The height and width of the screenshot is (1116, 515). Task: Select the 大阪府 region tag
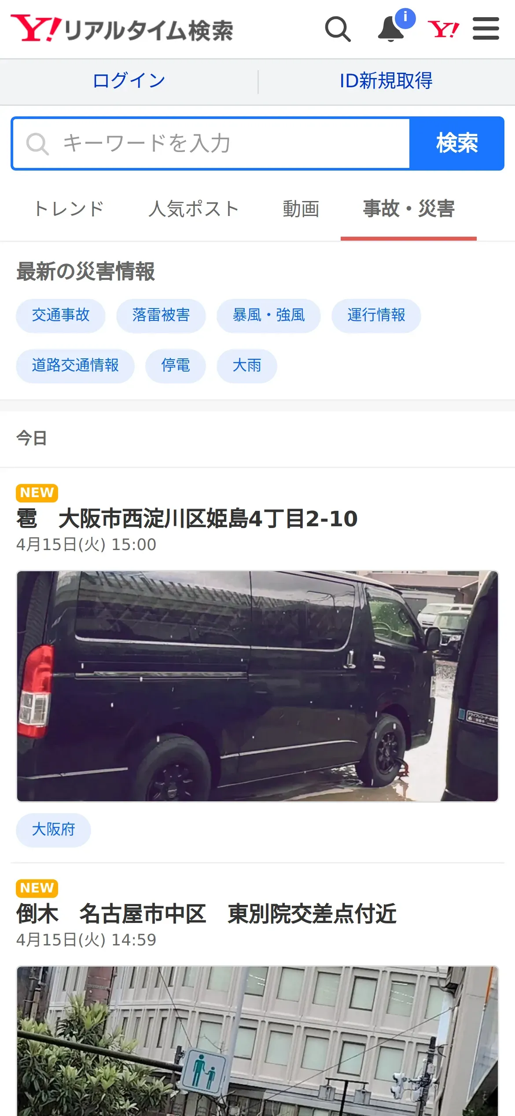point(54,830)
